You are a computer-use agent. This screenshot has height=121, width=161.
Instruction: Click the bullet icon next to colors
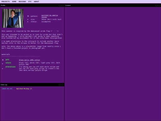(2, 64)
